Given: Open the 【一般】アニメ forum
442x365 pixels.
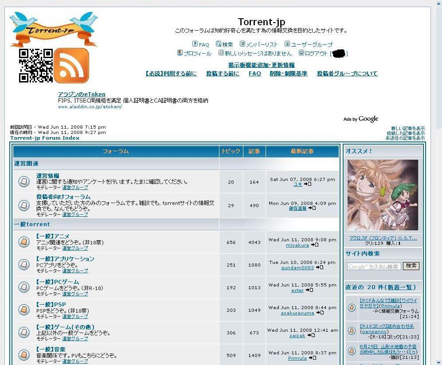Looking at the screenshot, I should (x=53, y=236).
